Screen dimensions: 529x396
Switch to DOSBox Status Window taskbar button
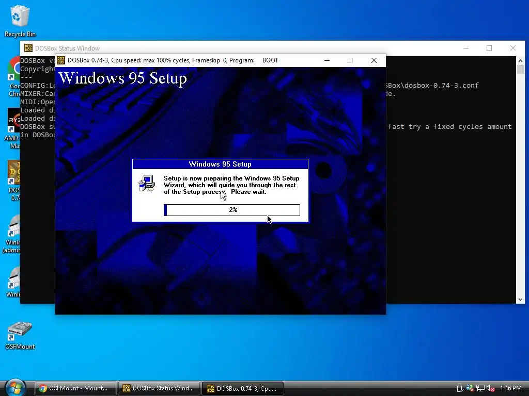(x=159, y=388)
